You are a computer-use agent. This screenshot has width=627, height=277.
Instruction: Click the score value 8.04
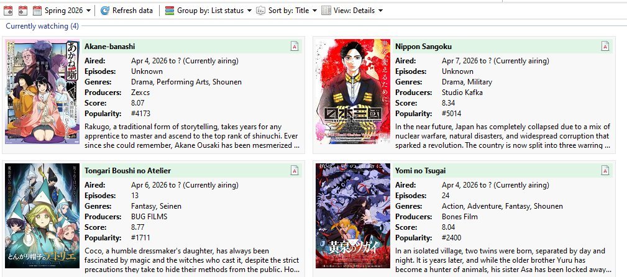[449, 227]
